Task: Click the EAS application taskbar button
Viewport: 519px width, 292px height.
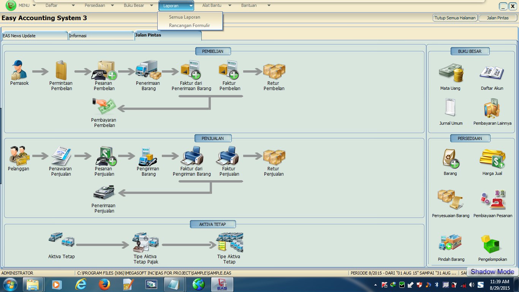Action: pyautogui.click(x=222, y=284)
